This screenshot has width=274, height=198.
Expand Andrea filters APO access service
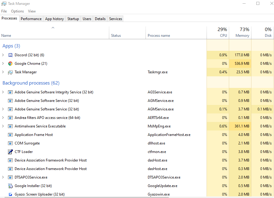[x=3, y=117]
